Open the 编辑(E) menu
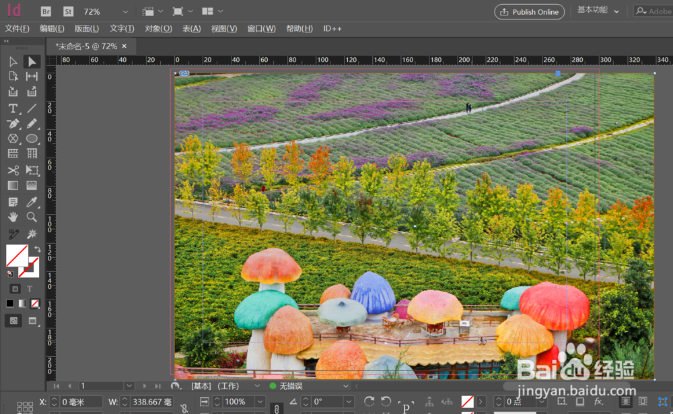Image resolution: width=673 pixels, height=414 pixels. pyautogui.click(x=52, y=28)
